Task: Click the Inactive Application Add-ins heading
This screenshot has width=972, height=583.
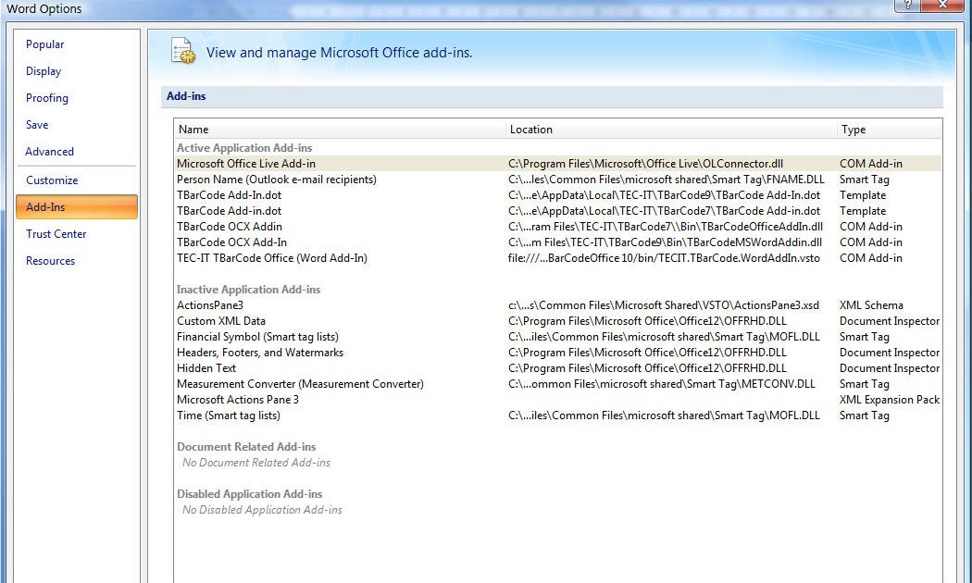Action: [248, 290]
